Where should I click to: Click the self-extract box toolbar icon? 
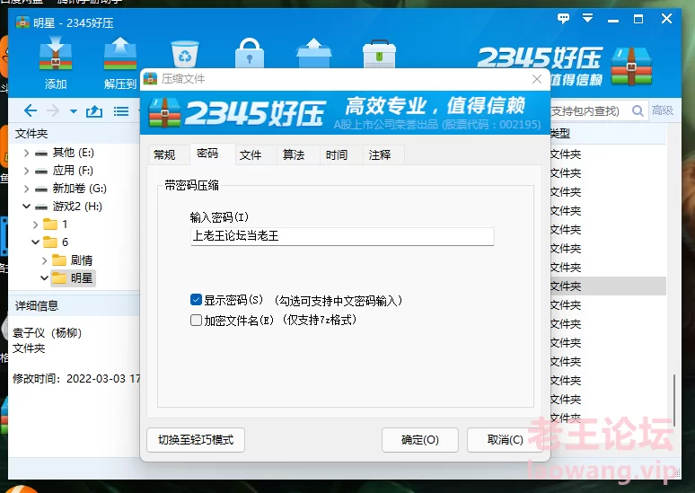[313, 53]
